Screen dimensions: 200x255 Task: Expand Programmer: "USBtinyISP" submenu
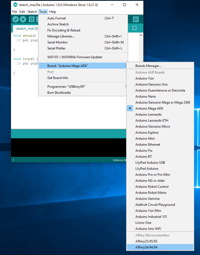click(x=82, y=86)
